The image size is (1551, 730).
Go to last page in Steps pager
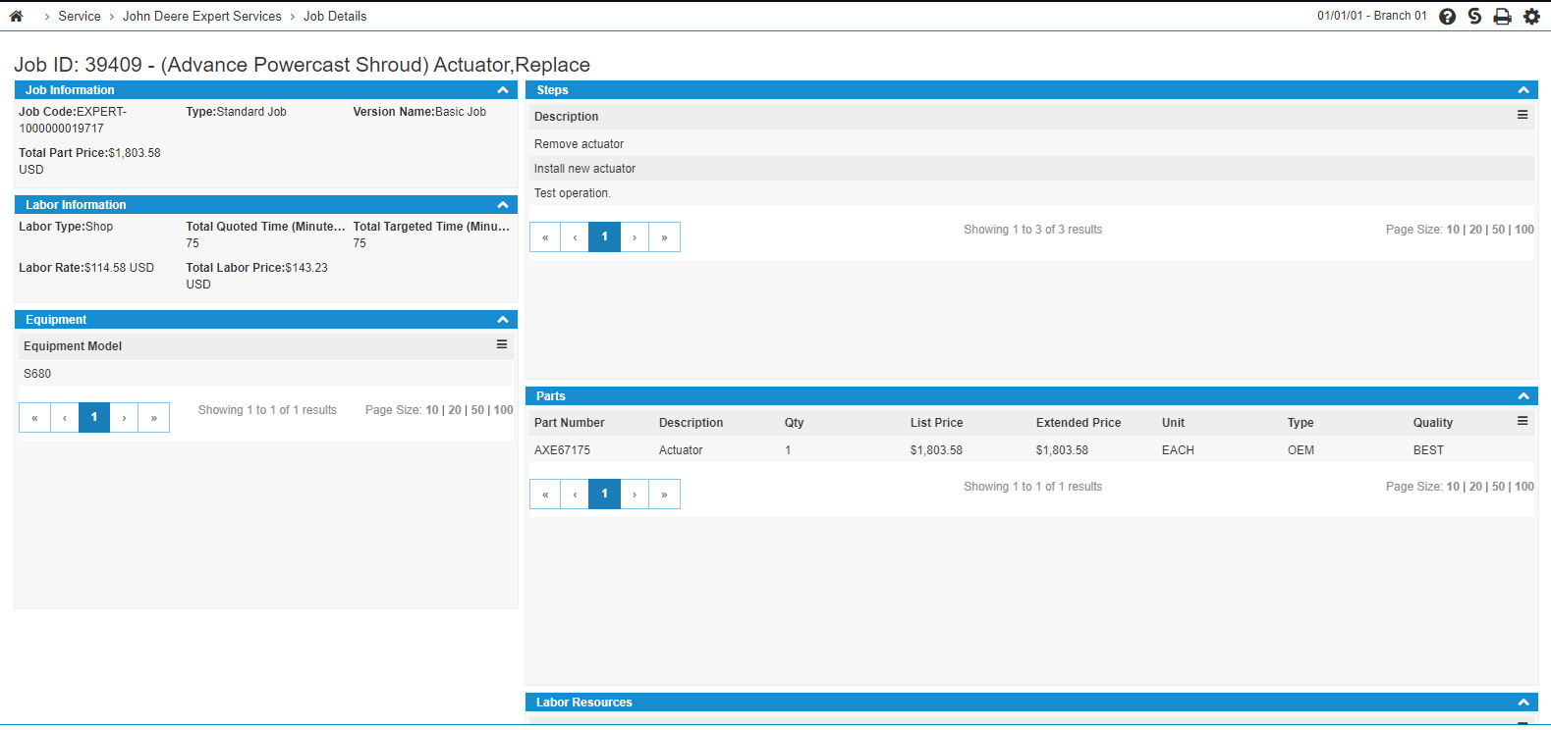pos(665,236)
